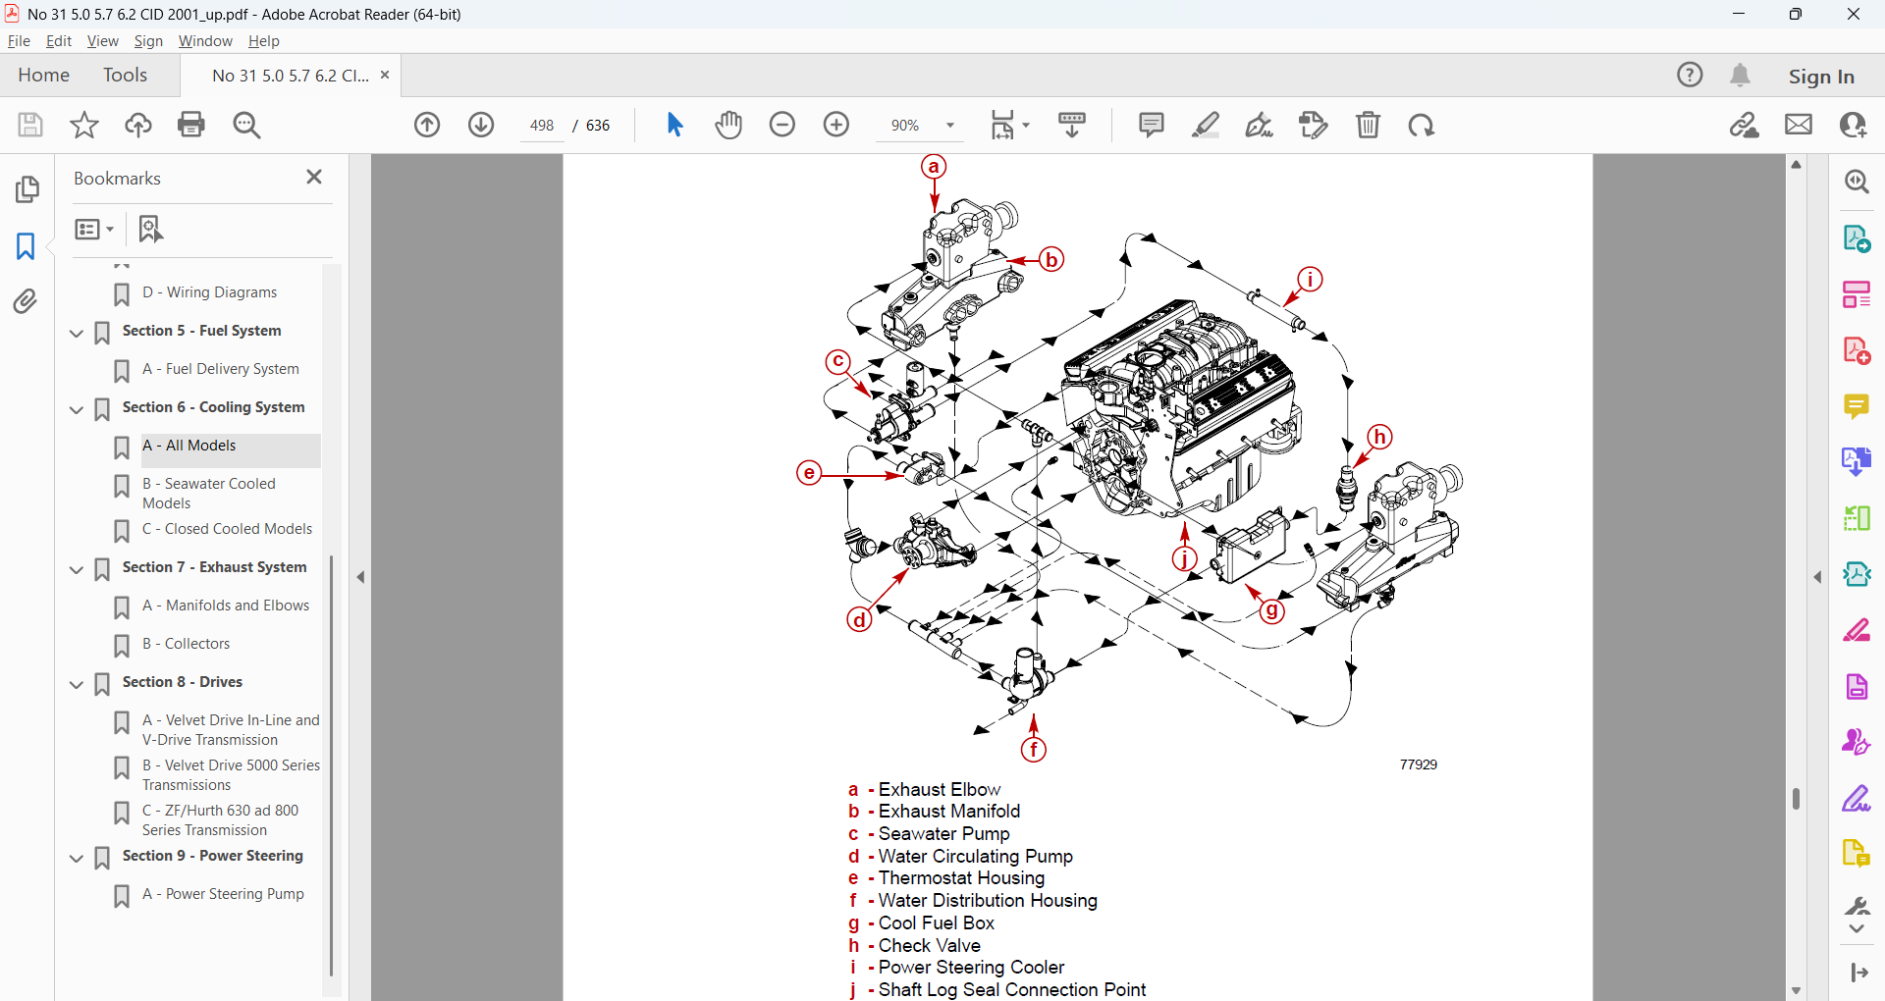Open bookmark A - Fuel Delivery System
The image size is (1885, 1001).
[x=221, y=369]
